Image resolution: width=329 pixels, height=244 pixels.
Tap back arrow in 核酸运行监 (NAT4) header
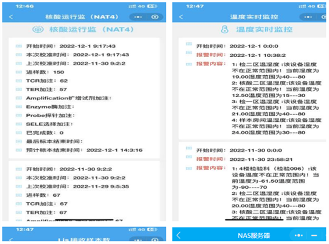tap(11, 17)
